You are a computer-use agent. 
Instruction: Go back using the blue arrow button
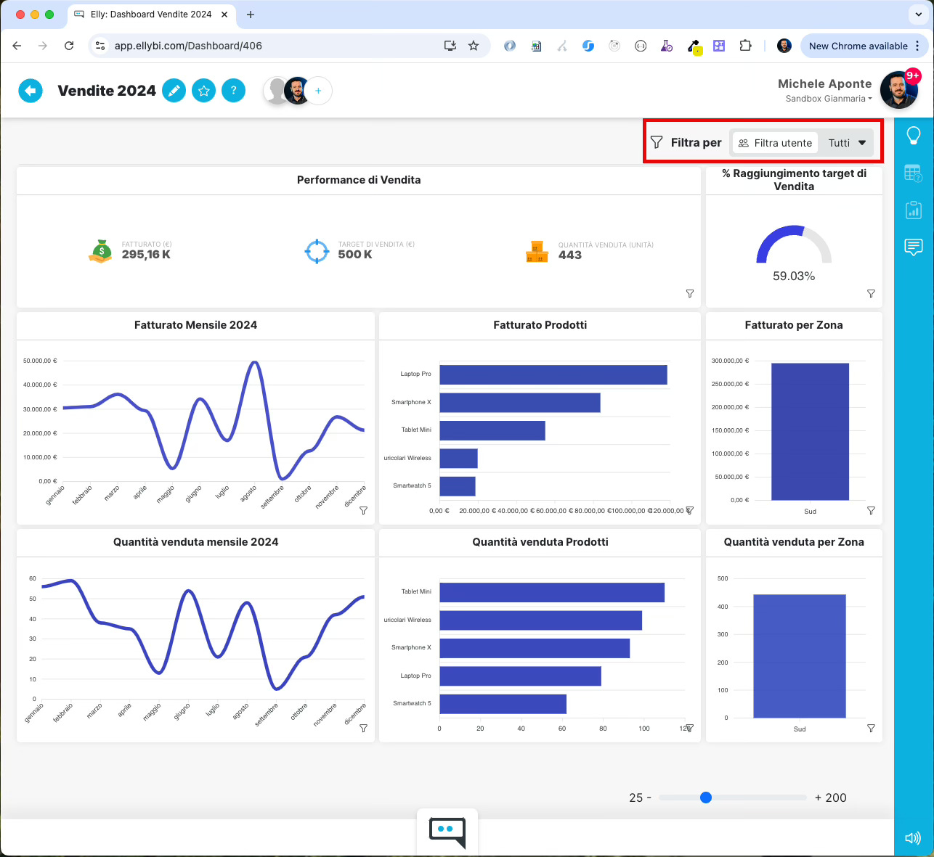pyautogui.click(x=30, y=91)
